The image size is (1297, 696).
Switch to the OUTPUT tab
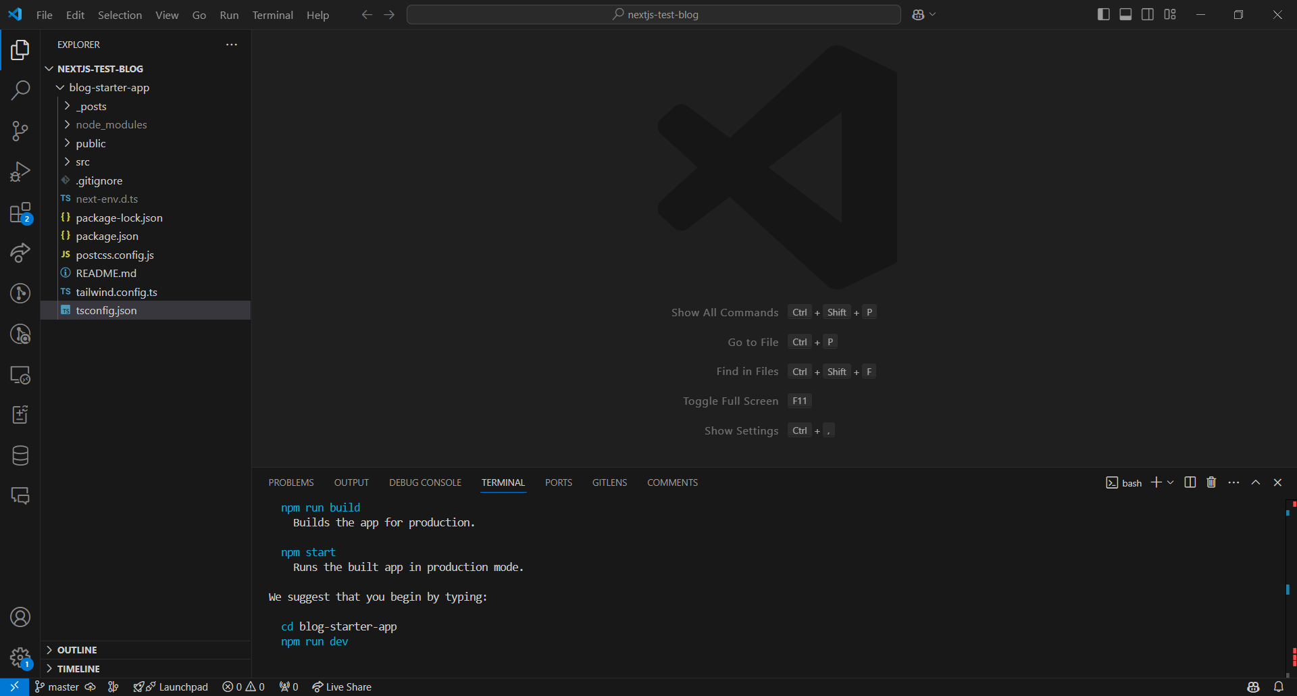(x=351, y=482)
